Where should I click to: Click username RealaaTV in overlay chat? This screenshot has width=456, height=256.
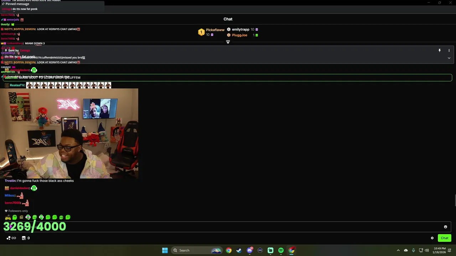[x=17, y=85]
